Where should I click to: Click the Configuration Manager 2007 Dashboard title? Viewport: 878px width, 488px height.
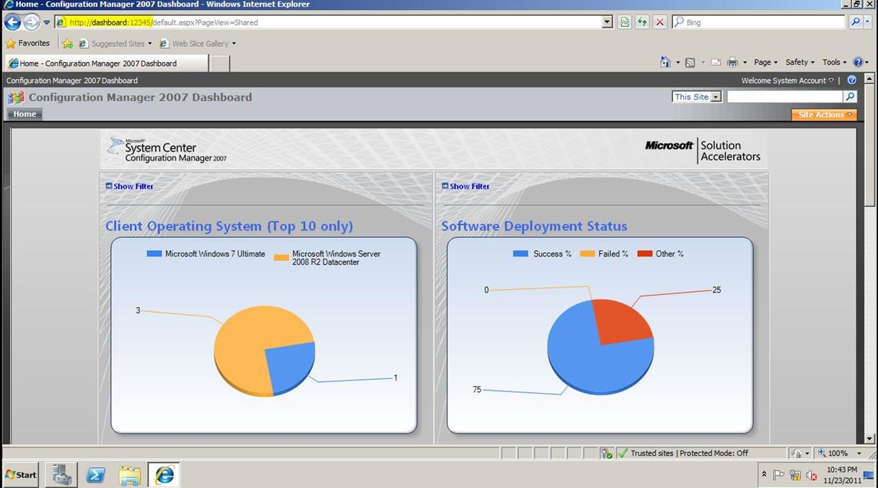point(141,97)
